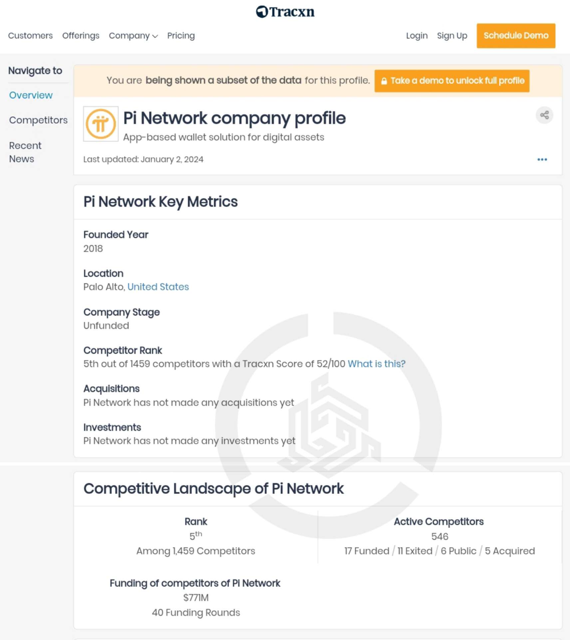Viewport: 570px width, 640px height.
Task: Click the Pi Network company profile heading
Action: pyautogui.click(x=234, y=118)
